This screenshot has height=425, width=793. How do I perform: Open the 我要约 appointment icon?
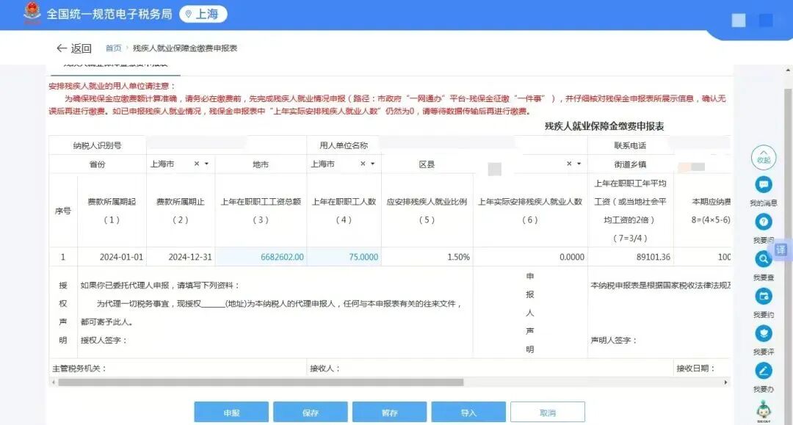762,297
